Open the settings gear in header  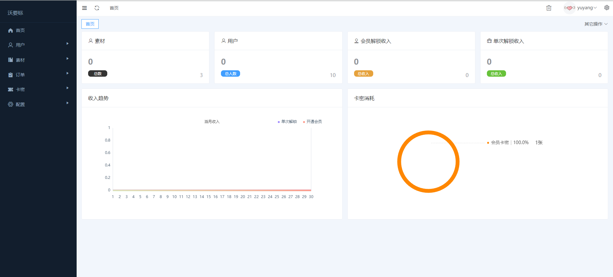(607, 8)
